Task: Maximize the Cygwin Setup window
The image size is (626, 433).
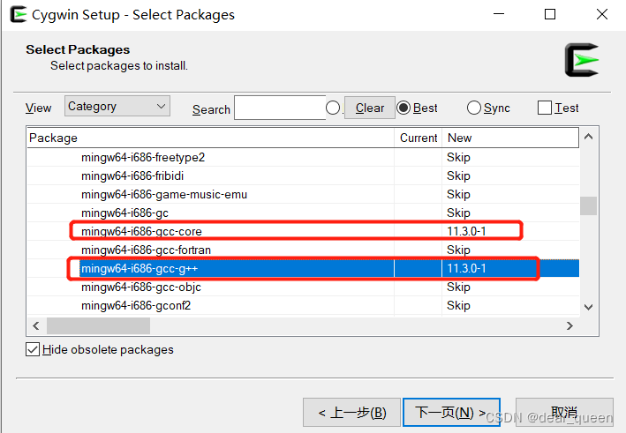Action: [x=550, y=14]
